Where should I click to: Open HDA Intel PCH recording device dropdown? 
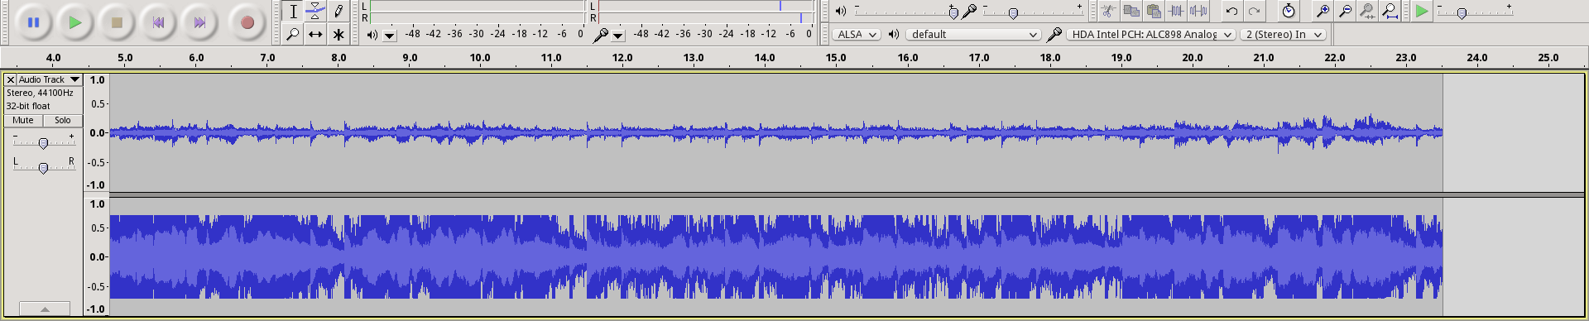click(x=1151, y=34)
